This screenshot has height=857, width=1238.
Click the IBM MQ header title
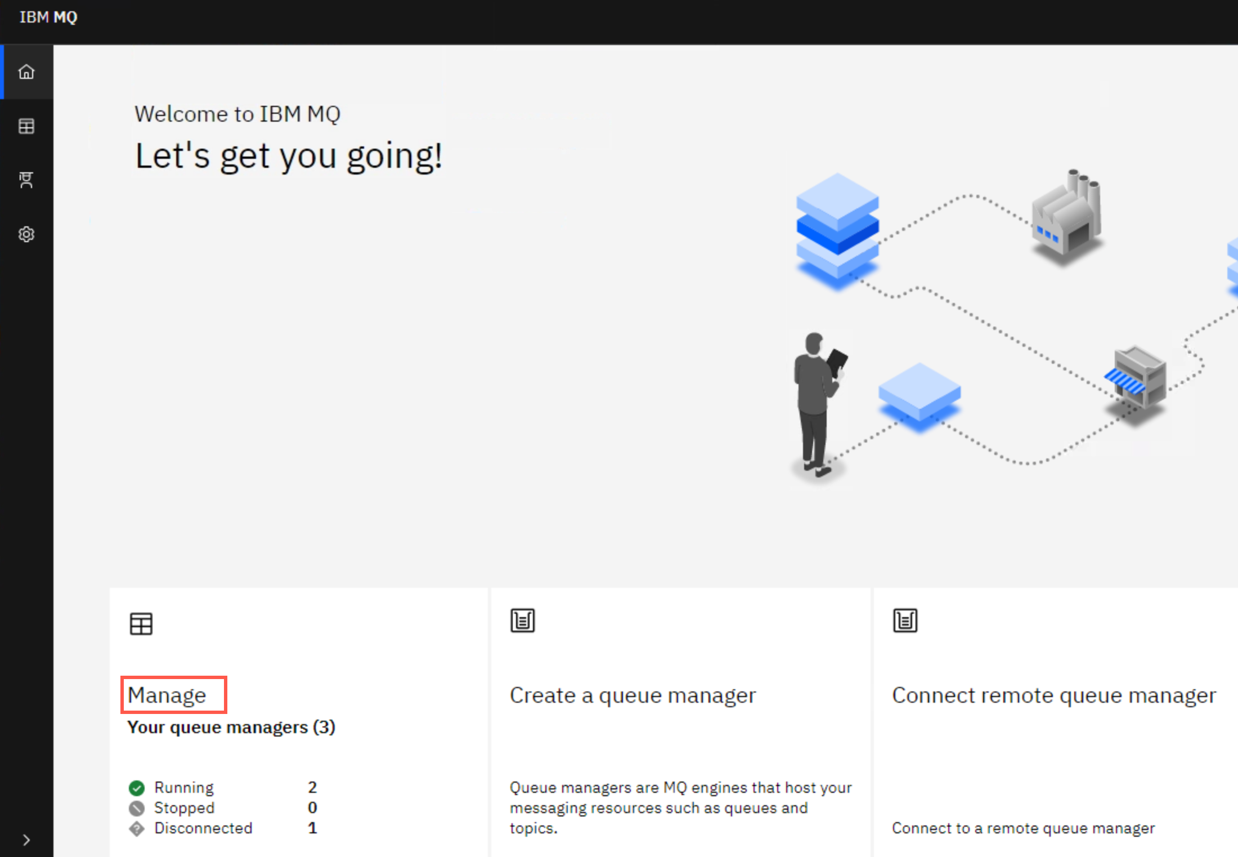tap(48, 17)
